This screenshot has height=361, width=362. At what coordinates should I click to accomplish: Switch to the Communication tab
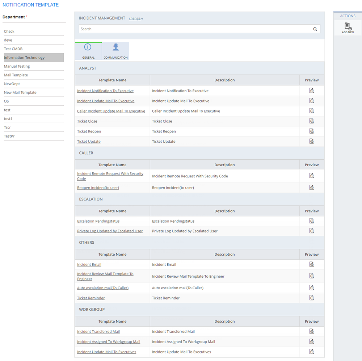pos(115,51)
